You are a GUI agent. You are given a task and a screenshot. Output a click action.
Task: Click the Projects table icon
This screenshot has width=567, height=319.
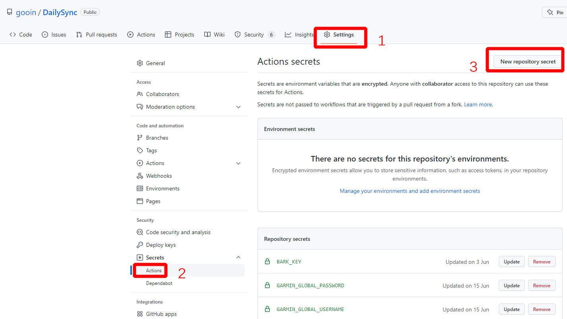click(168, 35)
